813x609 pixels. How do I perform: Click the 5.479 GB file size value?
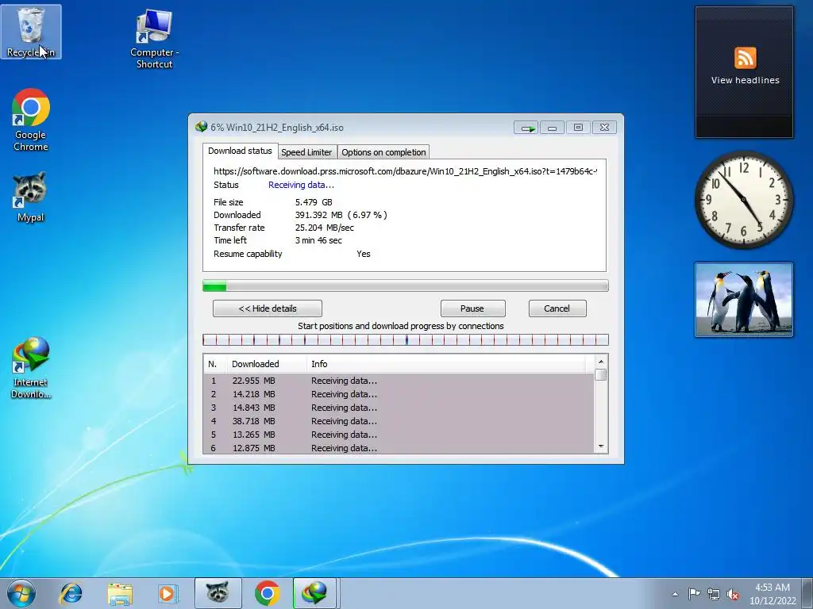(314, 202)
